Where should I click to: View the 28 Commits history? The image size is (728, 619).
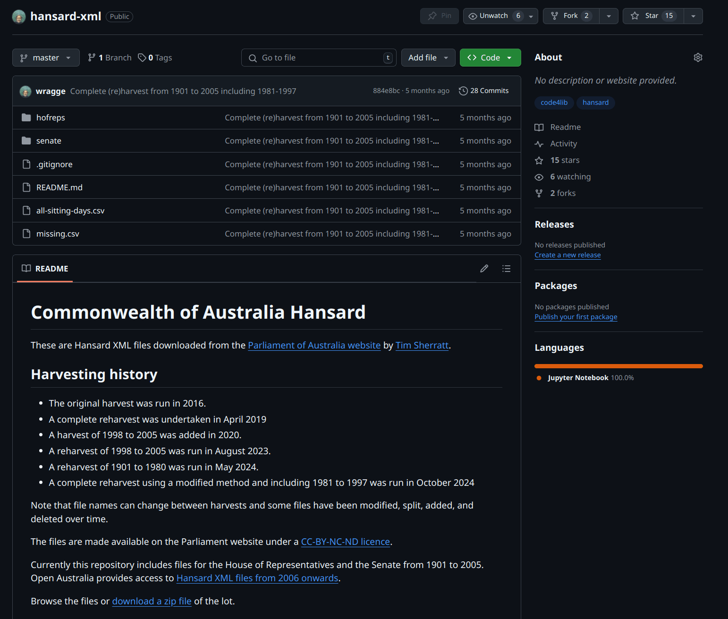click(484, 91)
